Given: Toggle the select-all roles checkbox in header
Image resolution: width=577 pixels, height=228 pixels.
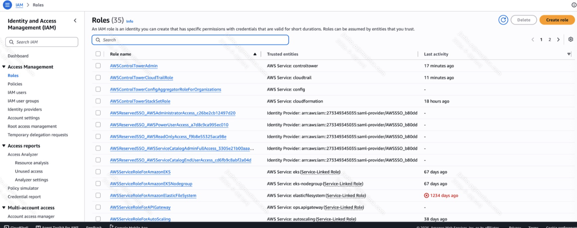Looking at the screenshot, I should click(98, 54).
